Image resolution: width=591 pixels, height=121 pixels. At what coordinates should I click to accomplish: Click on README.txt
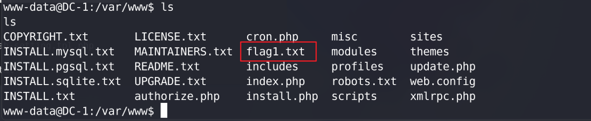(167, 67)
